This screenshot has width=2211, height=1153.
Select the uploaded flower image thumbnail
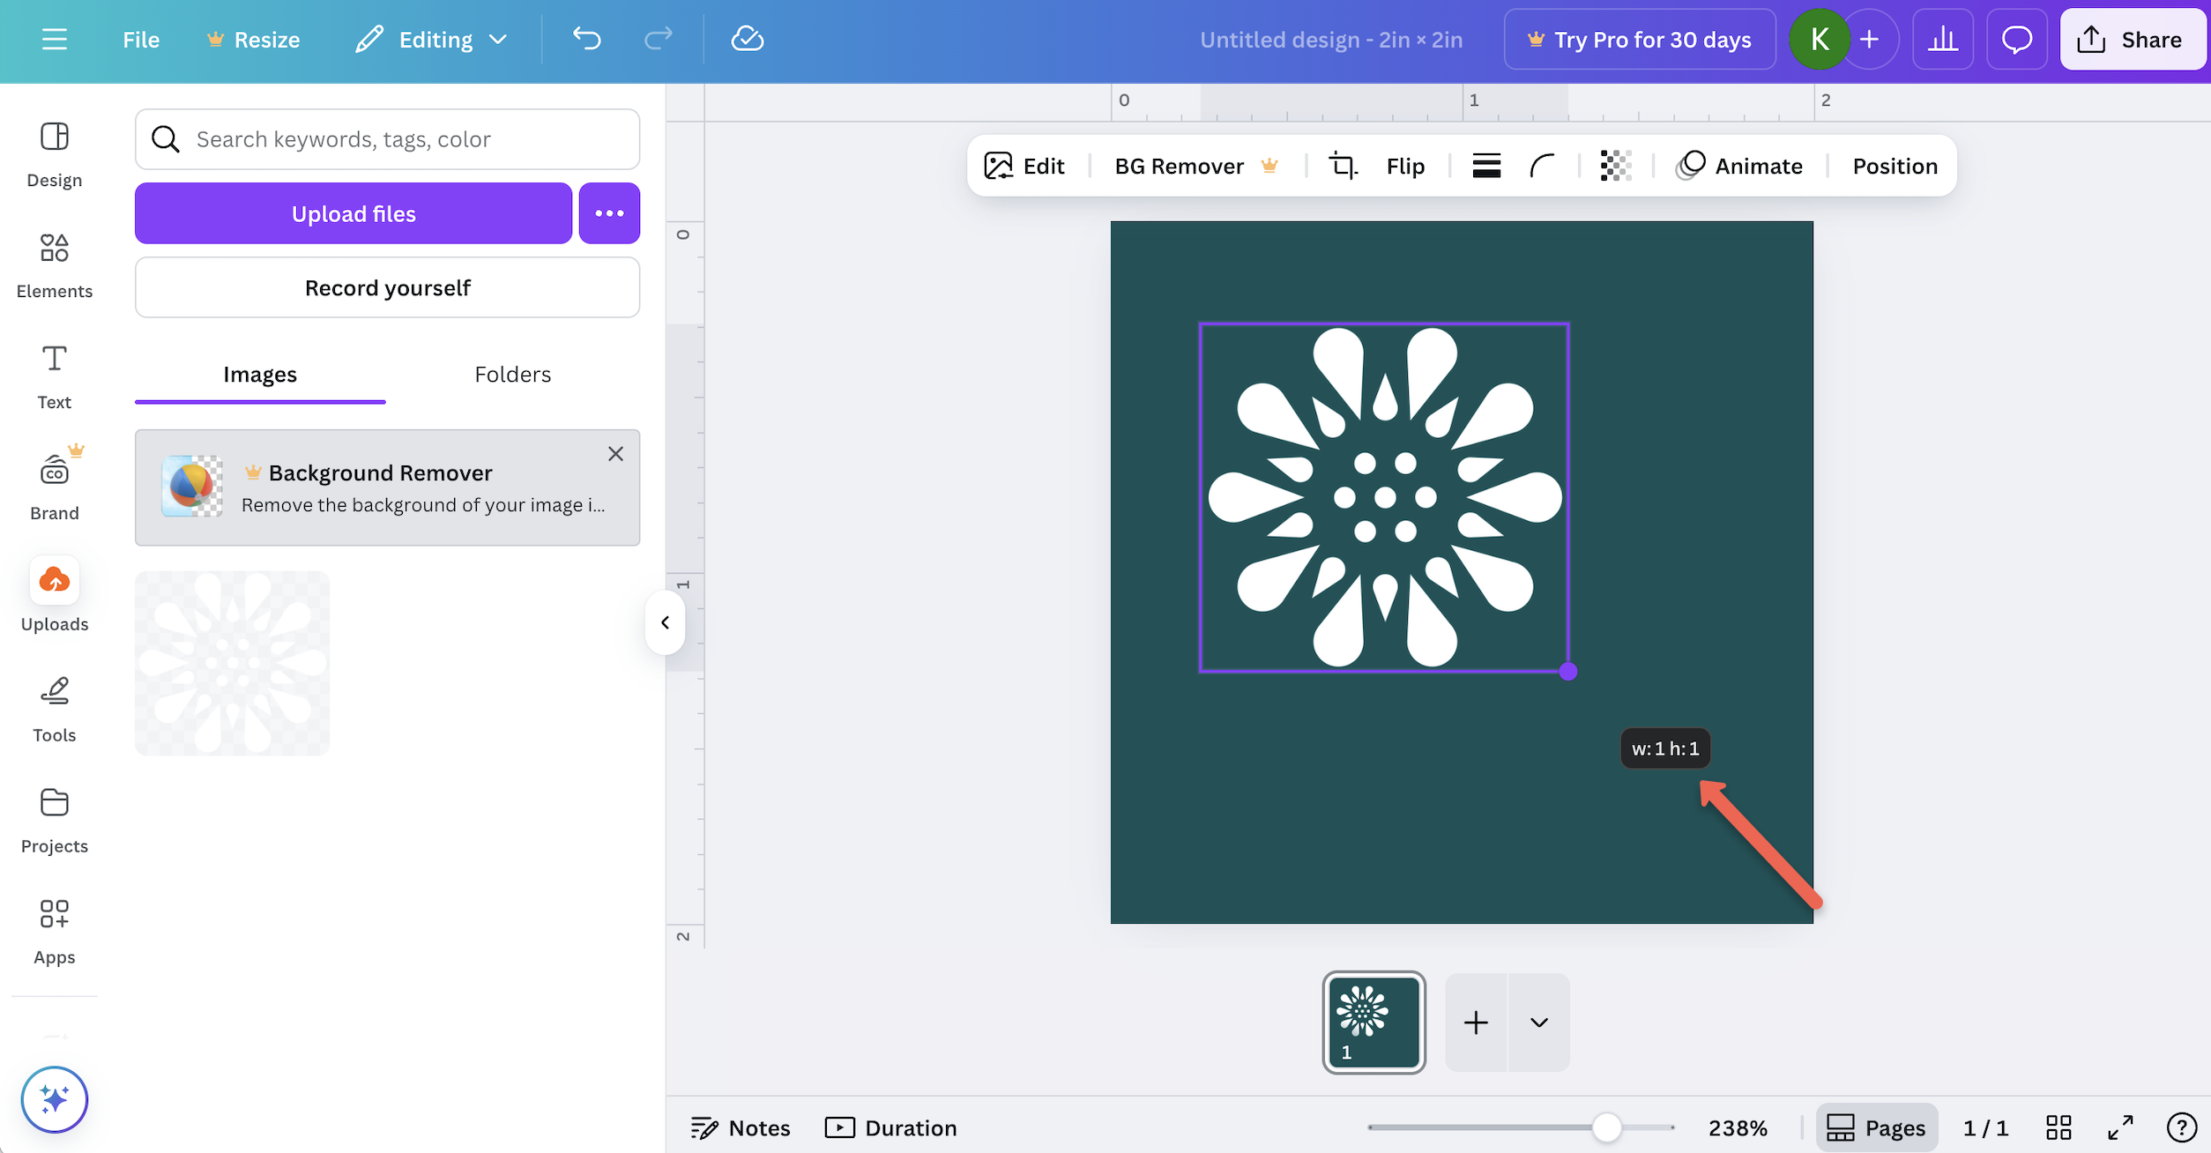click(x=232, y=663)
